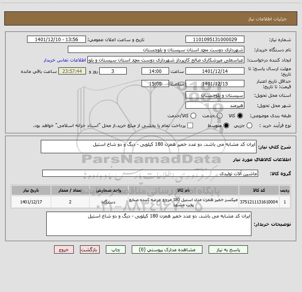Click the request creator field عباسعلی میرشکاری
The image size is (302, 292).
(166, 60)
